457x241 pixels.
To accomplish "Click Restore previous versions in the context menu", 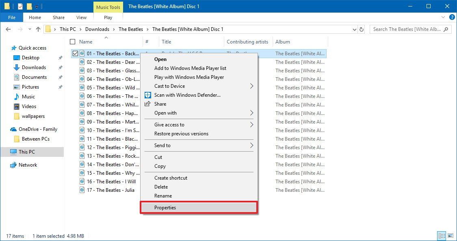I will click(x=181, y=133).
